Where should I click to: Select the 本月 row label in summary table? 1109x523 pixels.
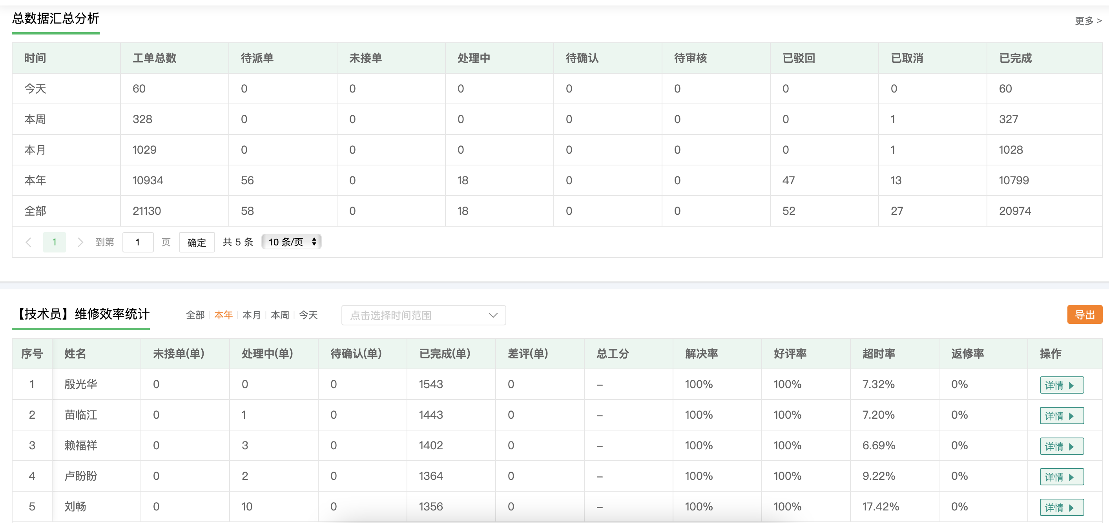35,150
